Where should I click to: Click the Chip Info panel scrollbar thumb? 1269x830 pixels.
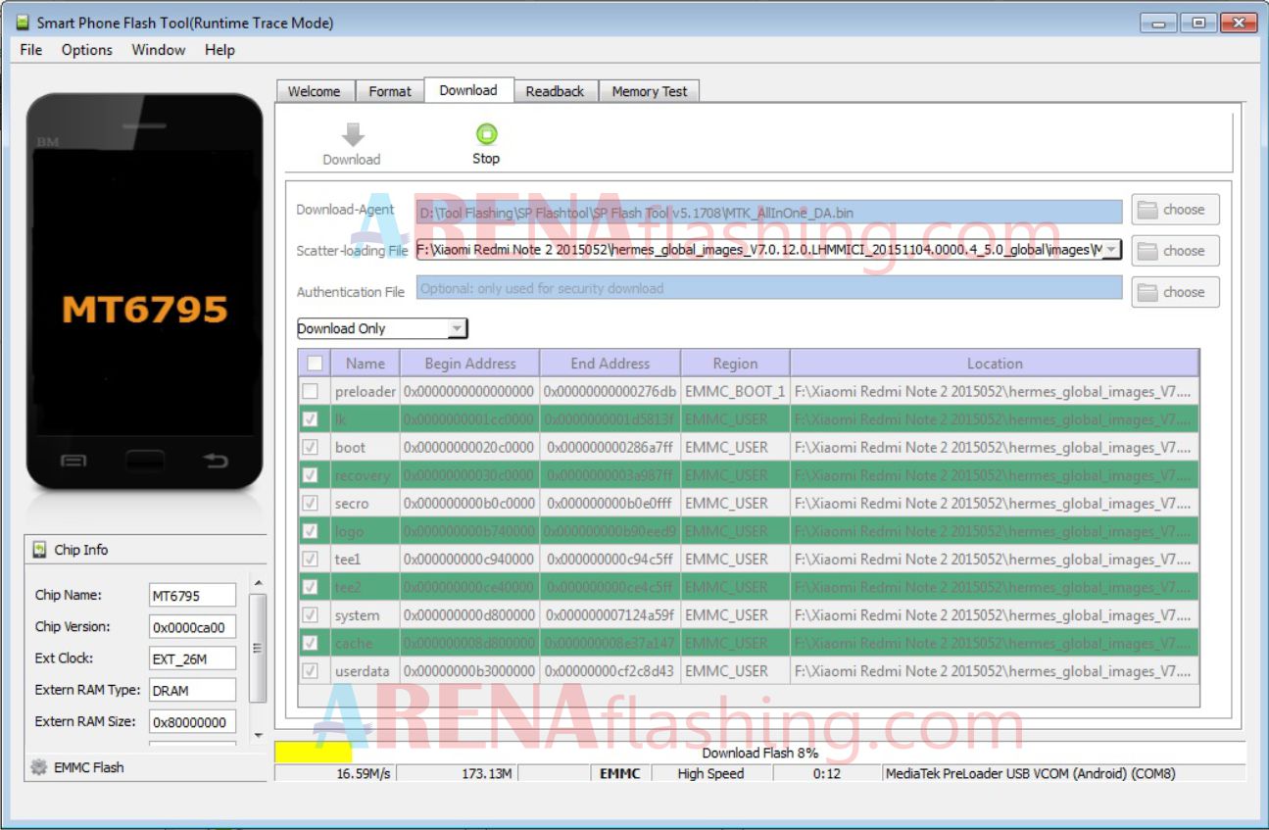(x=258, y=648)
